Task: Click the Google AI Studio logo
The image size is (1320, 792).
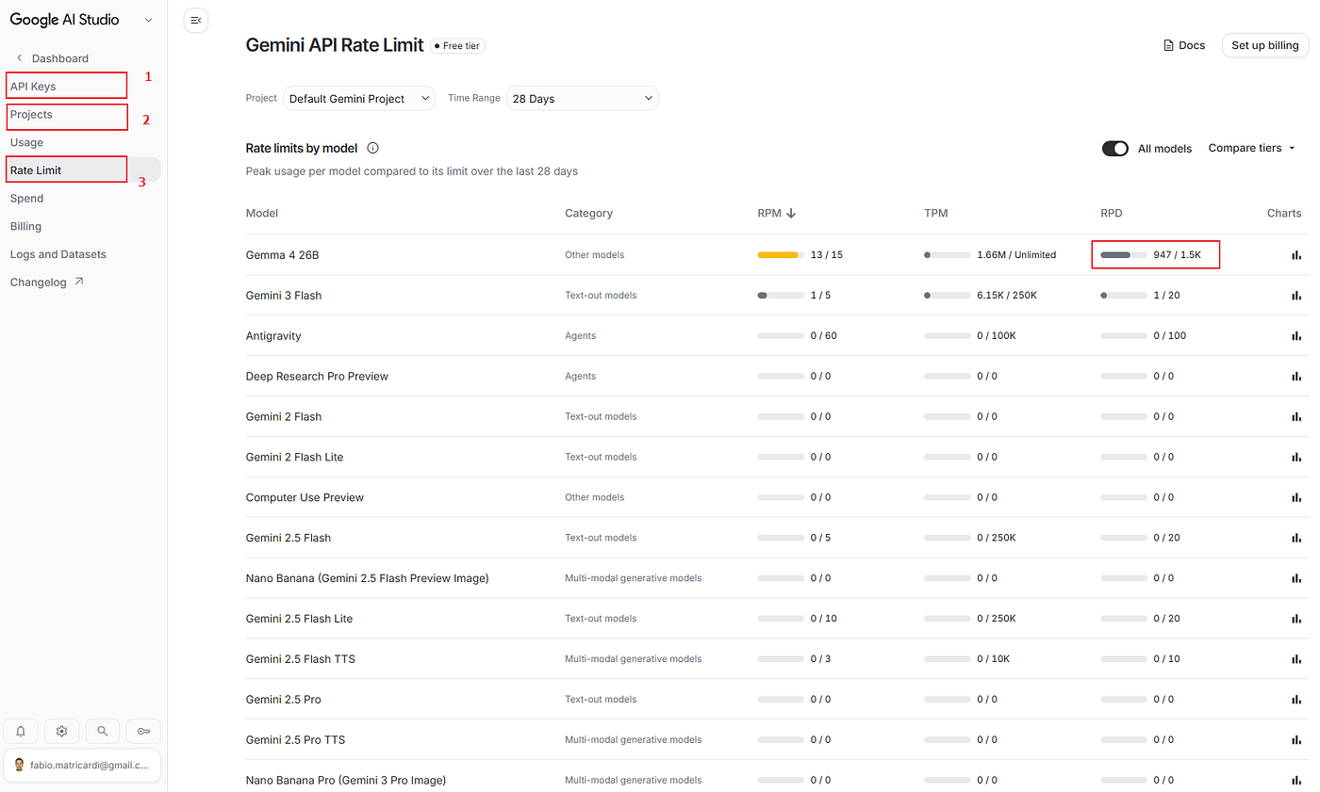Action: coord(65,20)
